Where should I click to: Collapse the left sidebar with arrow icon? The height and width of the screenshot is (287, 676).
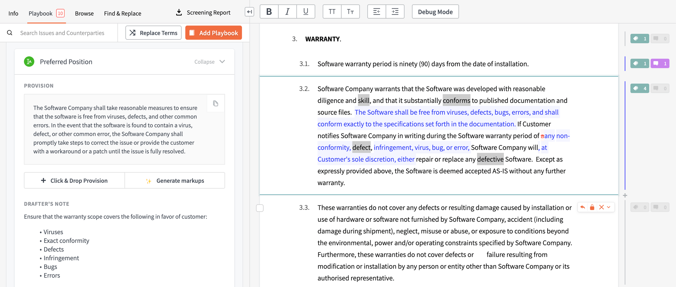[249, 11]
